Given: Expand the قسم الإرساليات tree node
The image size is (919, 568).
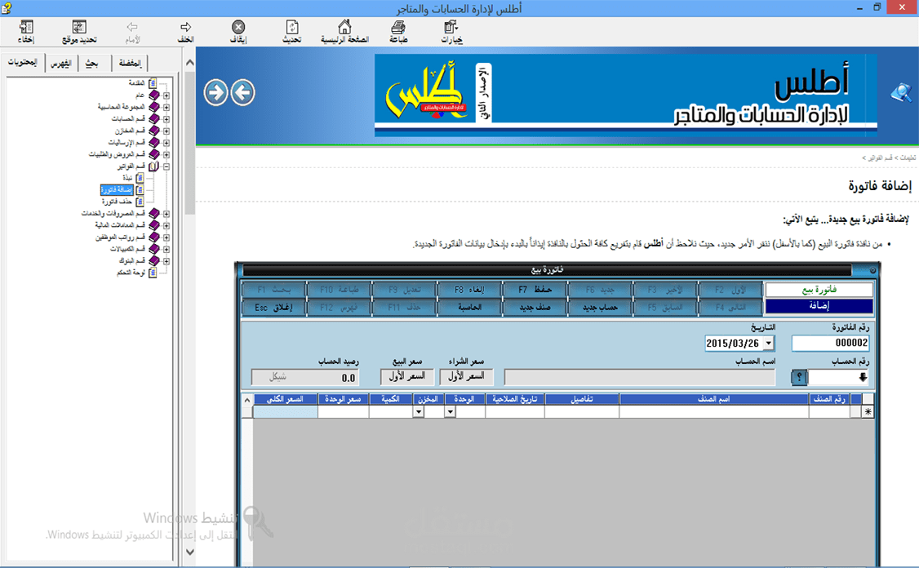Looking at the screenshot, I should coord(166,143).
